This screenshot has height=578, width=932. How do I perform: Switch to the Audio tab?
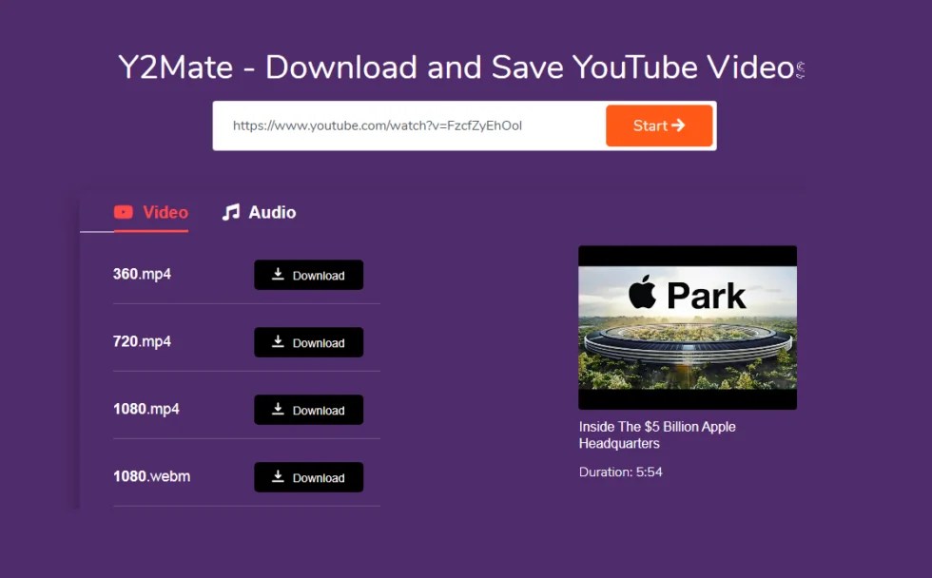click(259, 213)
